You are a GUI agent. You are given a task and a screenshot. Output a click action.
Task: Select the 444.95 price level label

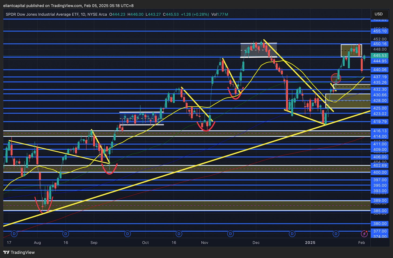[x=380, y=61]
